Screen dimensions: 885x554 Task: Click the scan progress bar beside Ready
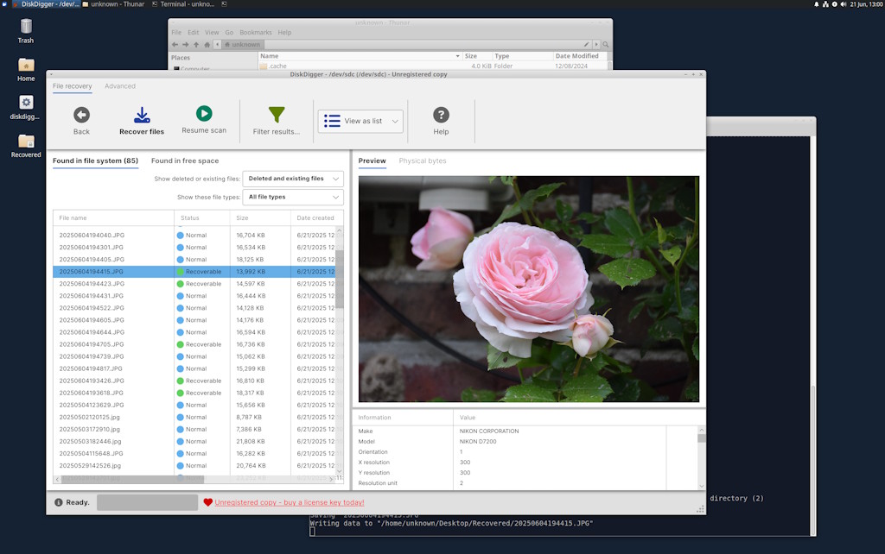(147, 501)
